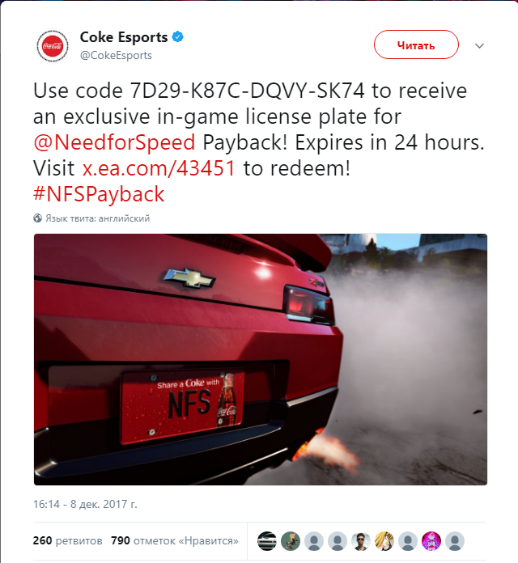This screenshot has width=518, height=563.
Task: Open the yellow anime liker avatar
Action: tap(384, 540)
